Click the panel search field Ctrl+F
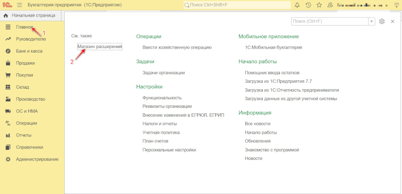The height and width of the screenshot is (194, 402). click(x=330, y=22)
